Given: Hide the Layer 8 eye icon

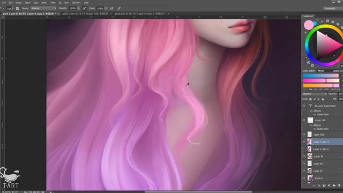Looking at the screenshot, I should pos(304,178).
